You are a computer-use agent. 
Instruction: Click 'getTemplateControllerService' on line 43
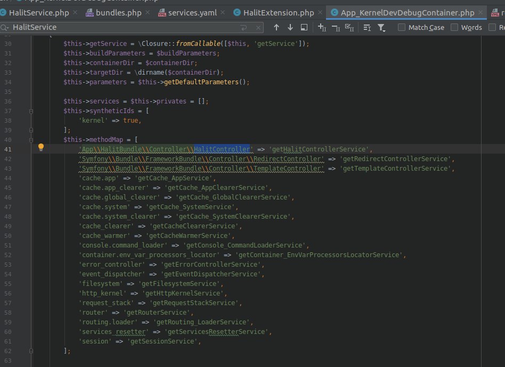click(395, 169)
